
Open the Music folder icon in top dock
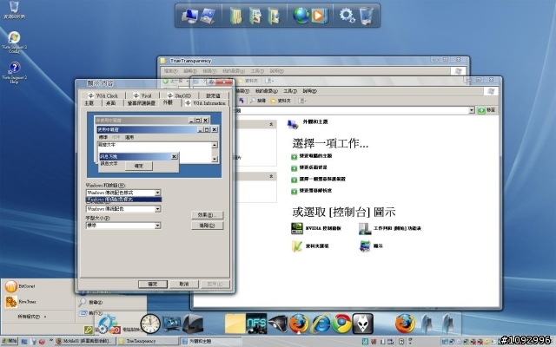(x=274, y=16)
